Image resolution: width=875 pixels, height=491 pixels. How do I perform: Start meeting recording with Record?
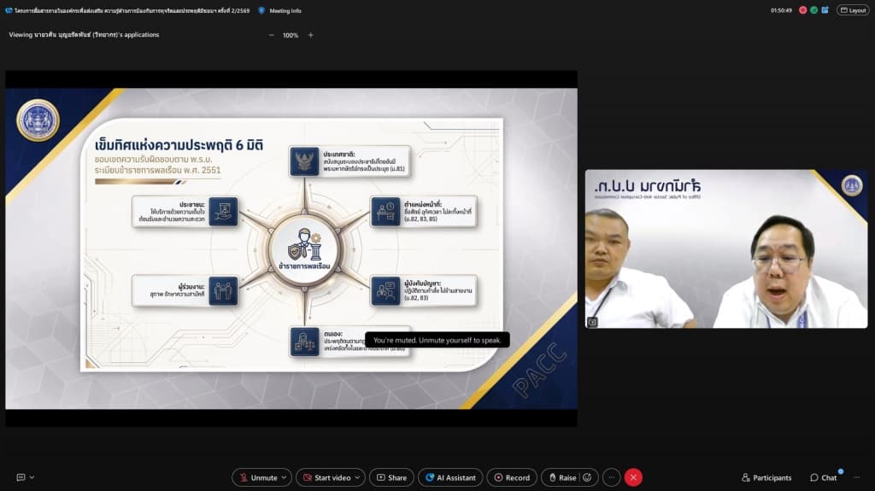[512, 477]
